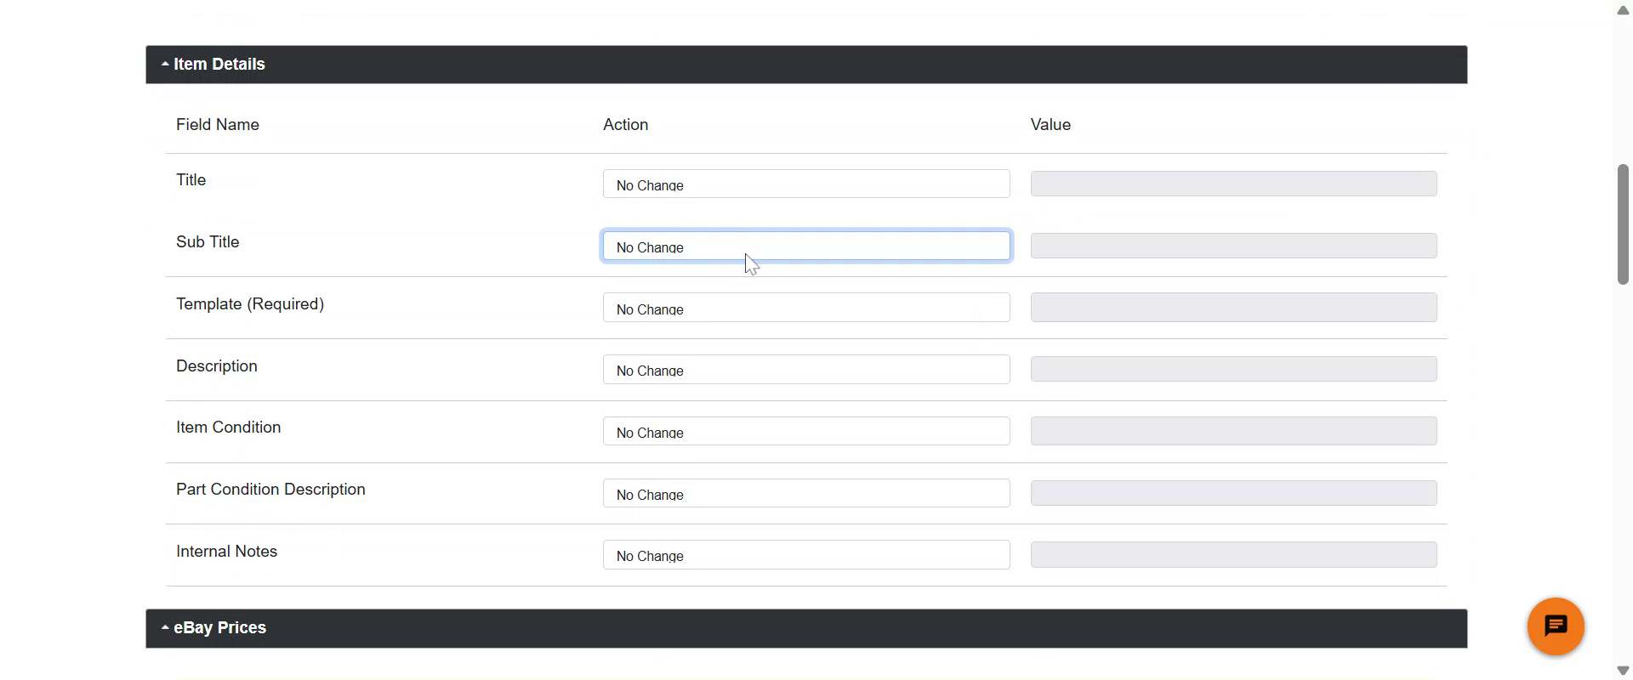The image size is (1633, 680).
Task: Click the Item Condition value field
Action: pos(1233,432)
